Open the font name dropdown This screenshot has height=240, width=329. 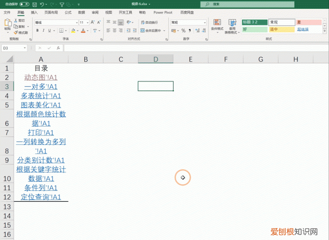[75, 22]
